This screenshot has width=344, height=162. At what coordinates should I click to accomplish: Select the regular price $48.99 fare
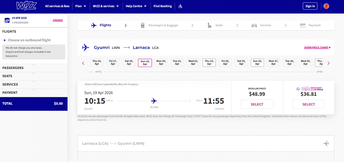tap(257, 104)
